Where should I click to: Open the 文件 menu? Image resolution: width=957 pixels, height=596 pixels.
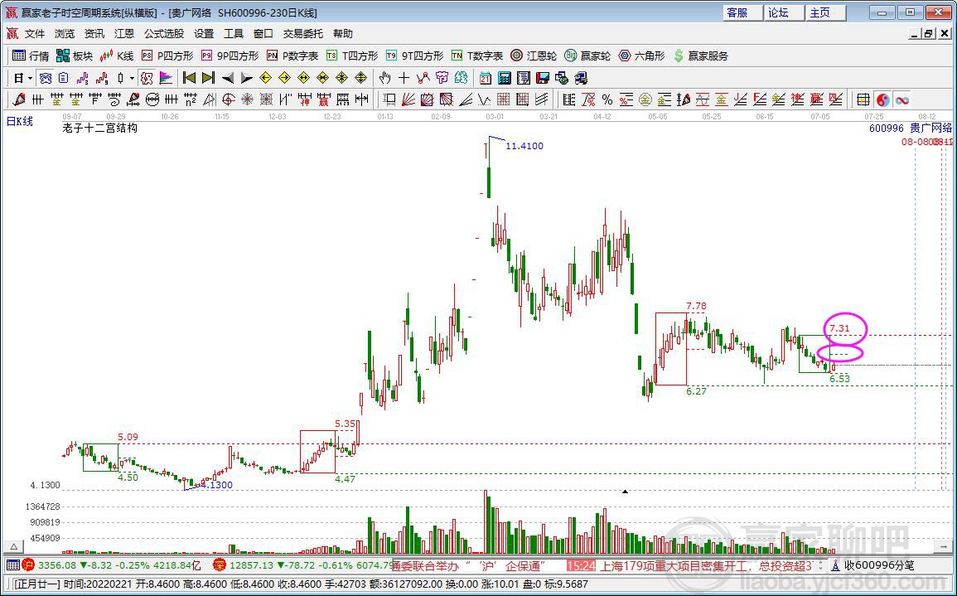35,34
